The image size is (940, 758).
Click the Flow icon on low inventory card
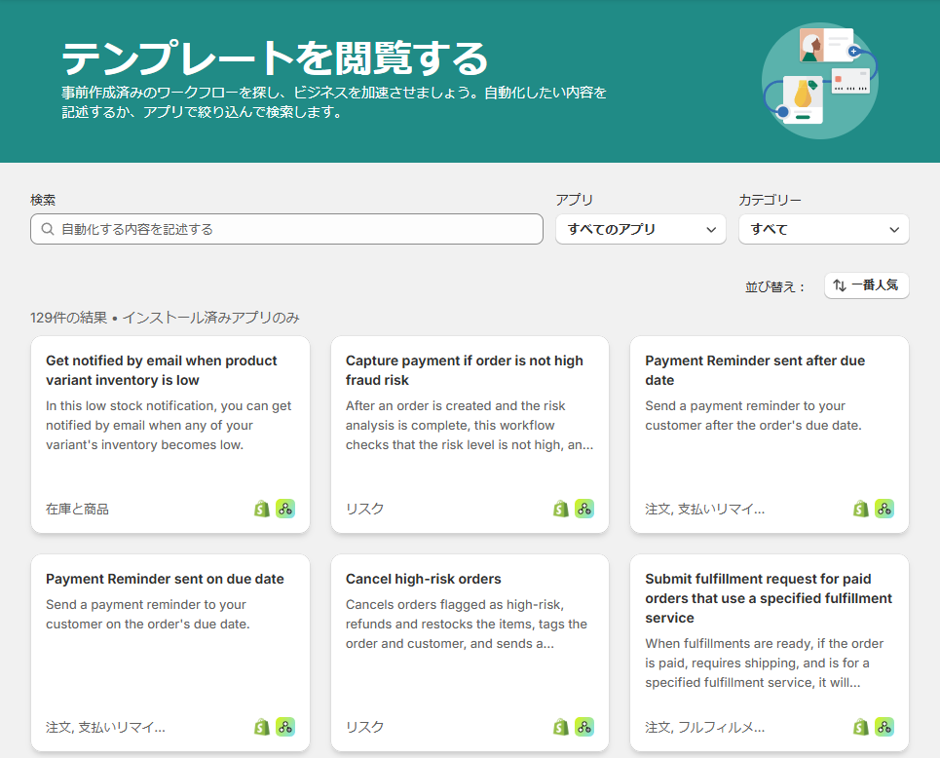pos(285,509)
